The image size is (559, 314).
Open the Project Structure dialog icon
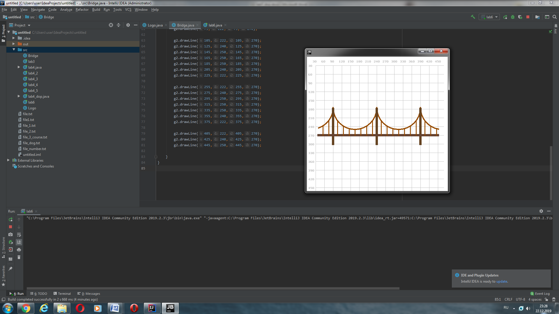(537, 17)
